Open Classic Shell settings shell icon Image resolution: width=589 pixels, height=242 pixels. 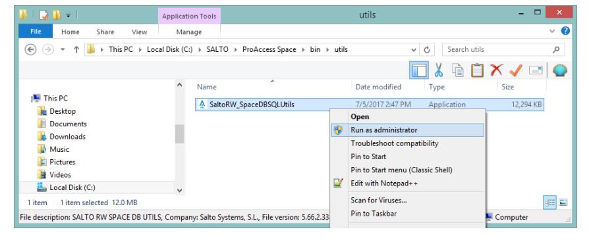tap(560, 70)
